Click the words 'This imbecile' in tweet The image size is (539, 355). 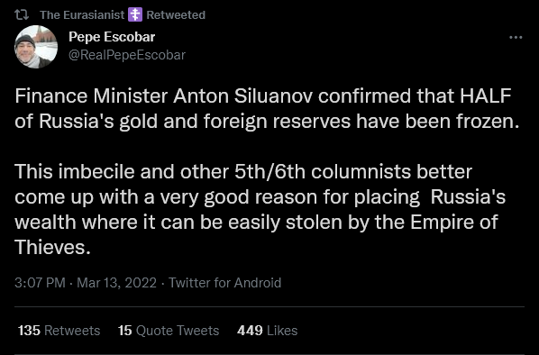pyautogui.click(x=74, y=171)
